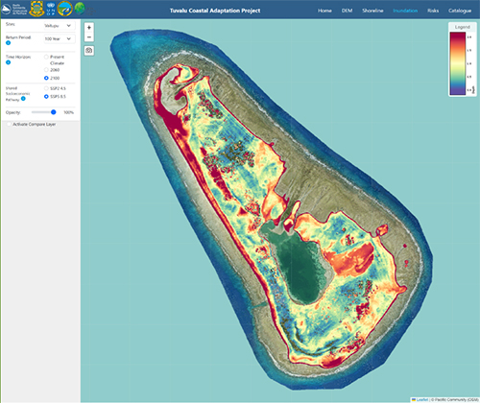Select 2100 time horizon
480x403 pixels.
[46, 78]
